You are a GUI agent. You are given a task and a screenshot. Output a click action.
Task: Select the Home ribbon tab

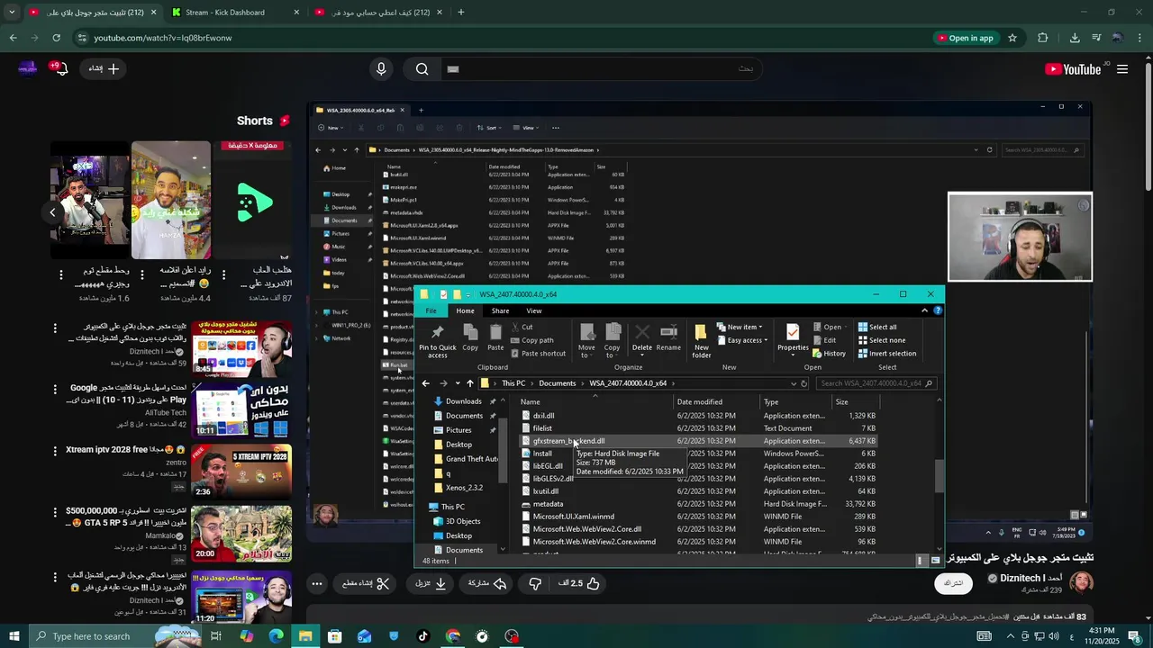(465, 310)
